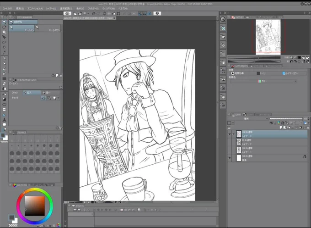The width and height of the screenshot is (311, 228).
Task: Select the Pen tool
Action: pos(4,58)
